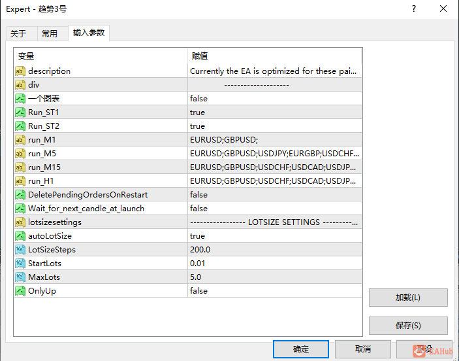This screenshot has width=459, height=361.
Task: Click the boolean icon beside autoLotSize
Action: tap(20, 236)
